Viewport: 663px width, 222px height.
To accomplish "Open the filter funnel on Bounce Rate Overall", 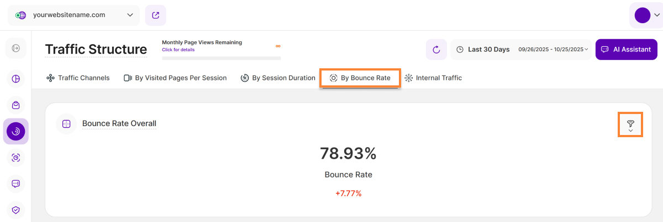I will click(630, 124).
